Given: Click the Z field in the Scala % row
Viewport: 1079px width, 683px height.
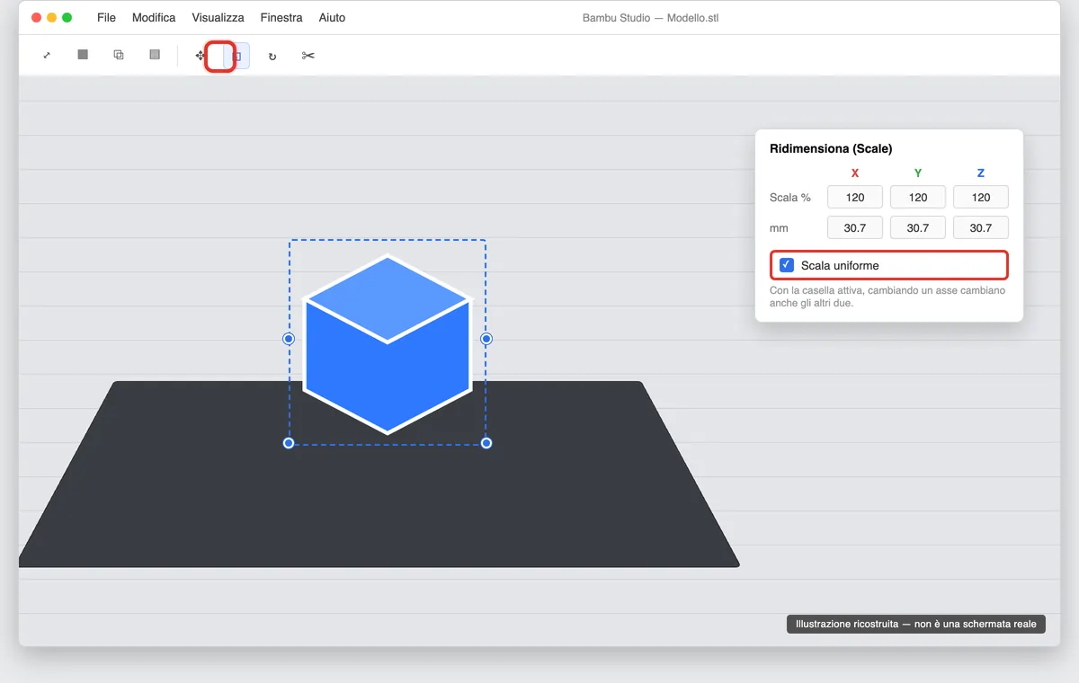Looking at the screenshot, I should (x=981, y=198).
